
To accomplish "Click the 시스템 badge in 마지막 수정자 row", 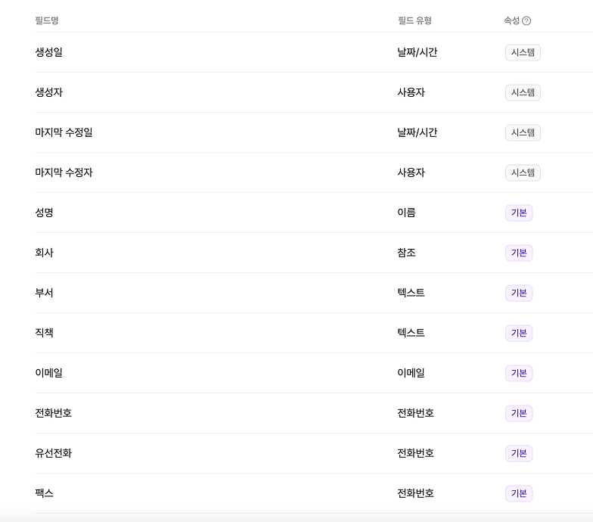I will coord(523,172).
